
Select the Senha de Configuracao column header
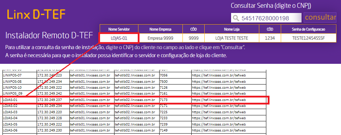point(309,29)
